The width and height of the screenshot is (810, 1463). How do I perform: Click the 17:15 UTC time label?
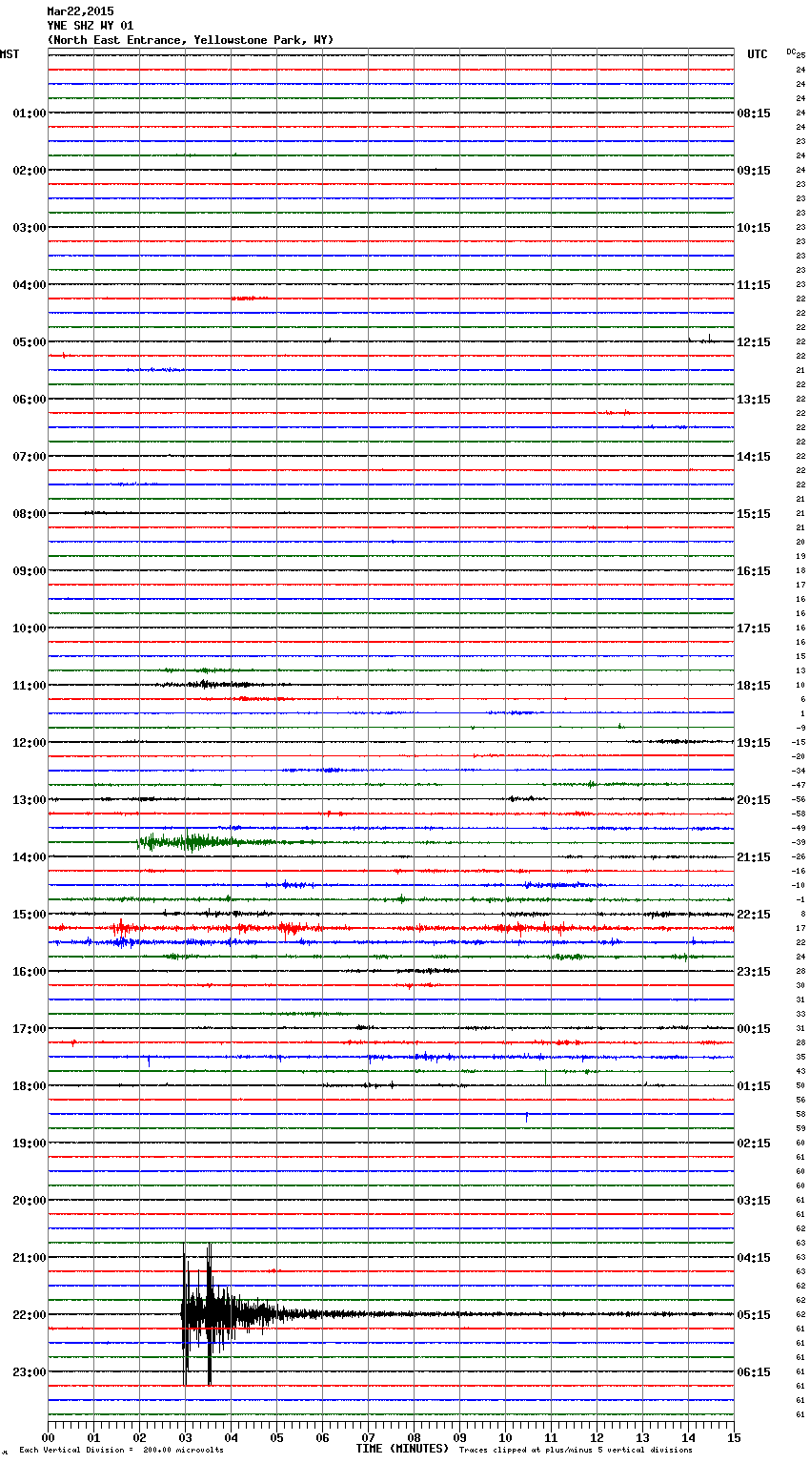pyautogui.click(x=754, y=628)
